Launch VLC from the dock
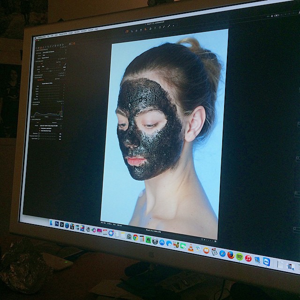300x300 pixels. 191,247
